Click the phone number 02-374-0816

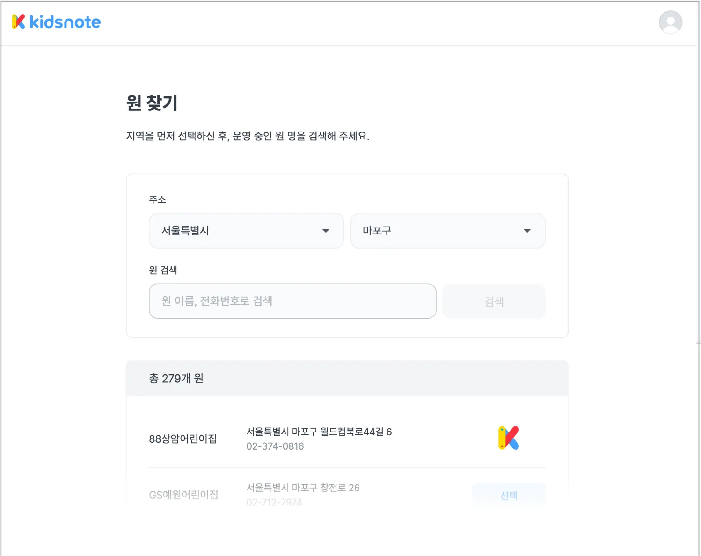275,446
